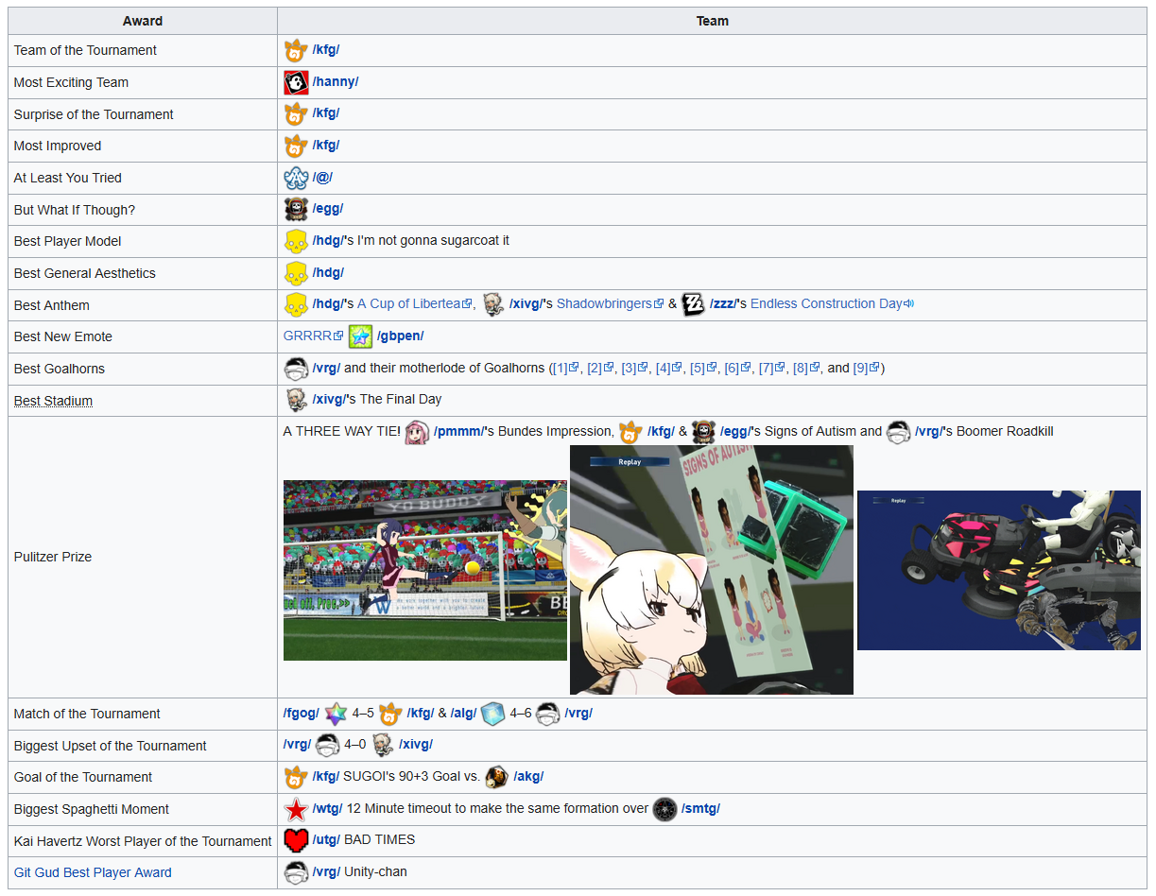Click the /hdg/ skull icon in Best General Aesthetics row
The width and height of the screenshot is (1156, 896).
(x=296, y=273)
